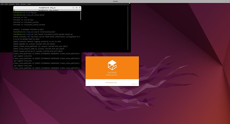Click the 'Gazebo' main window title
Screen dimensions: 230x124
[x=115, y=1]
